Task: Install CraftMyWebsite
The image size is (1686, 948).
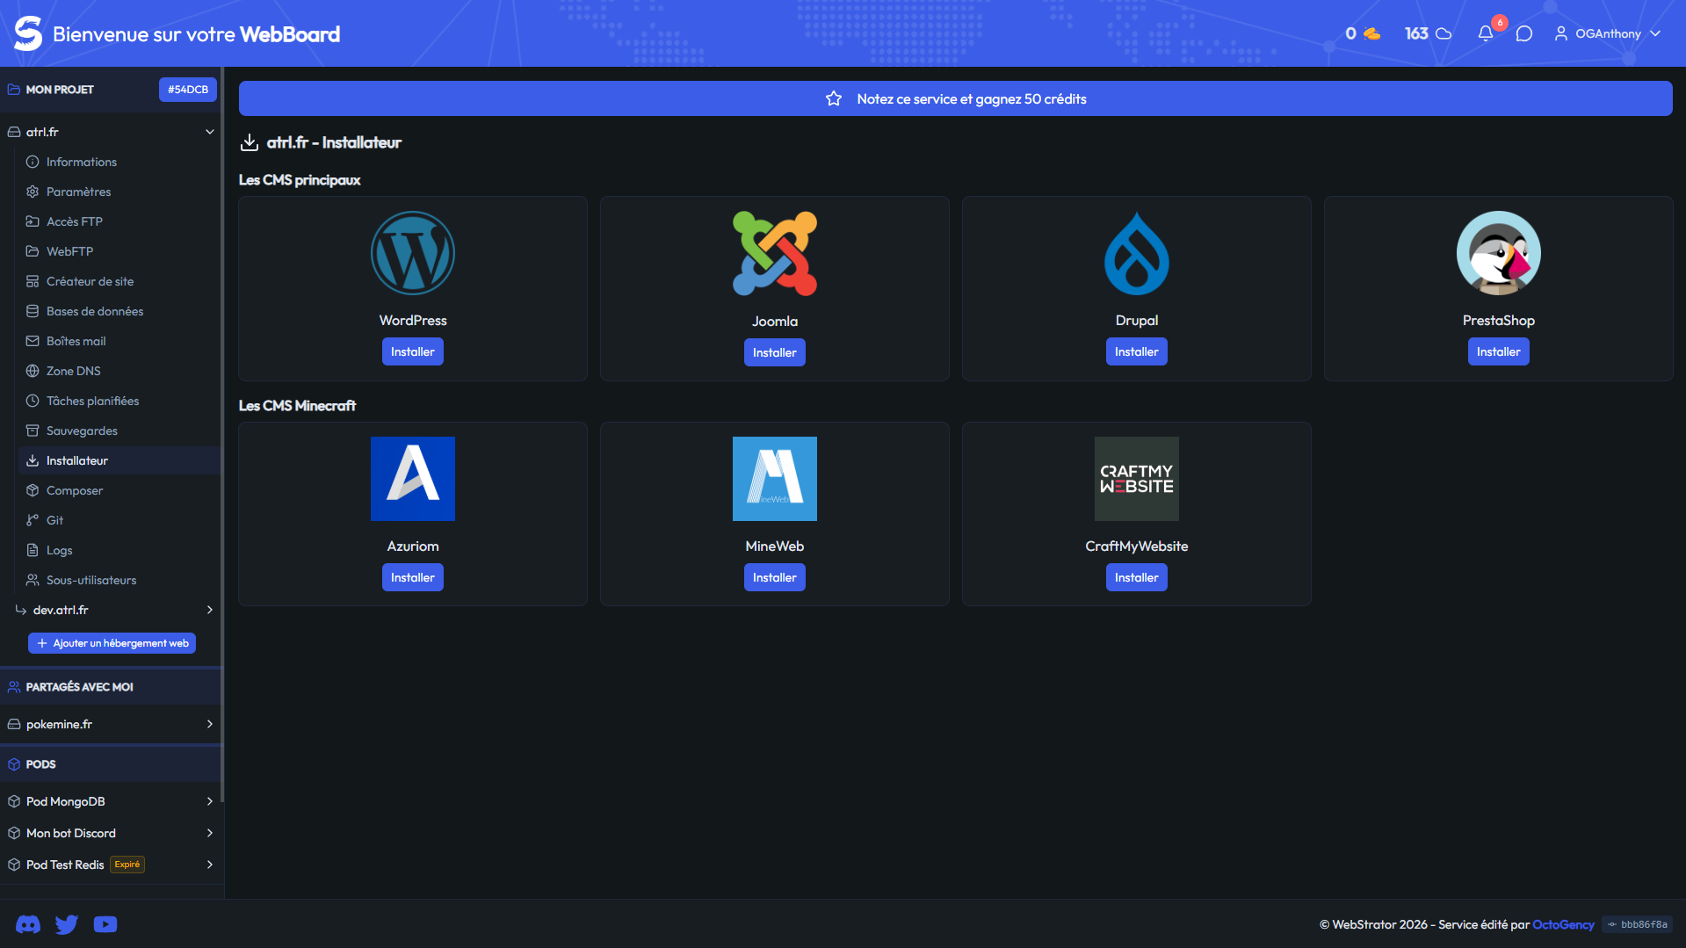Action: click(x=1137, y=577)
